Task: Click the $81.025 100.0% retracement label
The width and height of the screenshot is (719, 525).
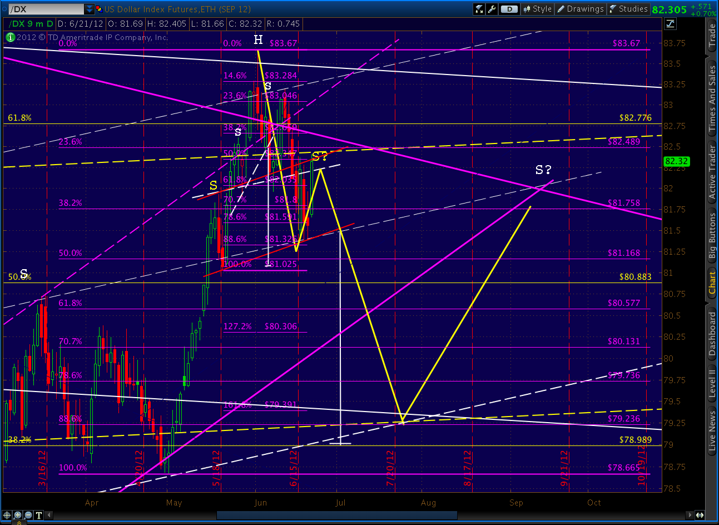Action: tap(281, 264)
